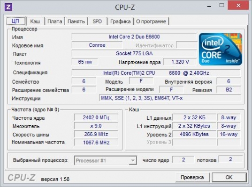Go to the SPD tab
This screenshot has height=187, width=252.
[97, 22]
